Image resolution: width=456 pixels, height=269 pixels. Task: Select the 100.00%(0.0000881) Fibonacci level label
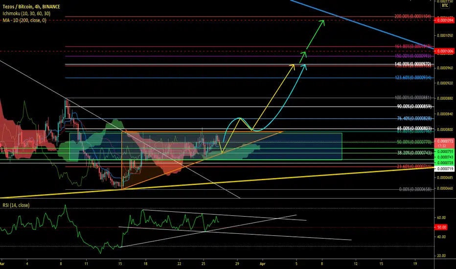tap(412, 98)
